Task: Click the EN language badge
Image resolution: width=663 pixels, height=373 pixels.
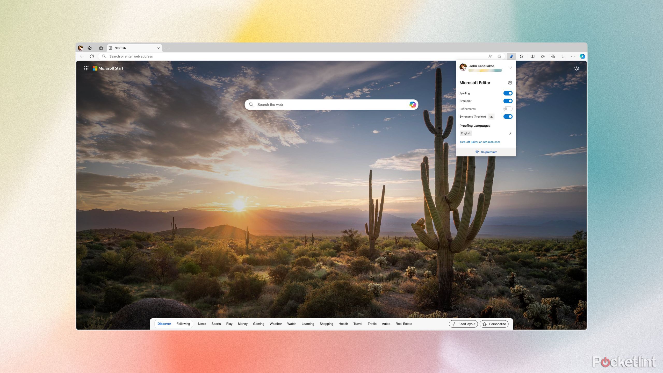Action: click(x=491, y=117)
